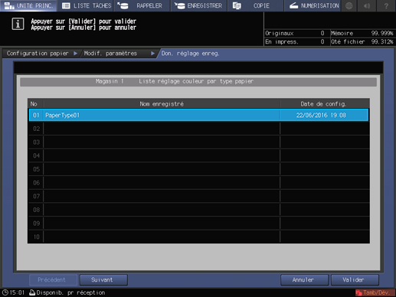Select empty row 10
The height and width of the screenshot is (297, 396).
pos(198,237)
